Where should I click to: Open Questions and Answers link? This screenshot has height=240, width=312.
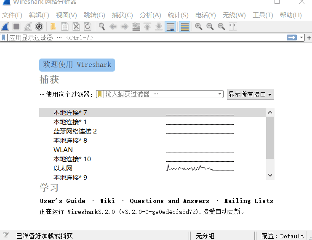[169, 201]
